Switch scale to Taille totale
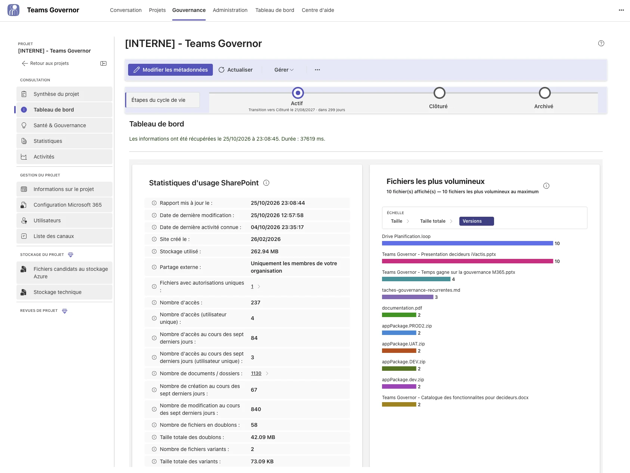The image size is (630, 473). pos(432,221)
